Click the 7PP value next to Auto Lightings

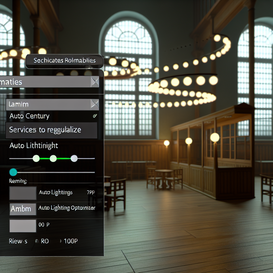(x=91, y=192)
